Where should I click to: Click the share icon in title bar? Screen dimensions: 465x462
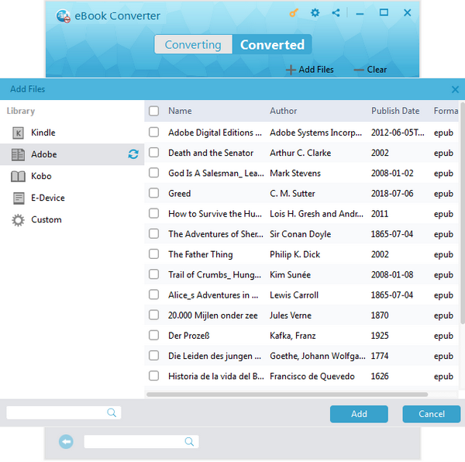click(x=336, y=13)
